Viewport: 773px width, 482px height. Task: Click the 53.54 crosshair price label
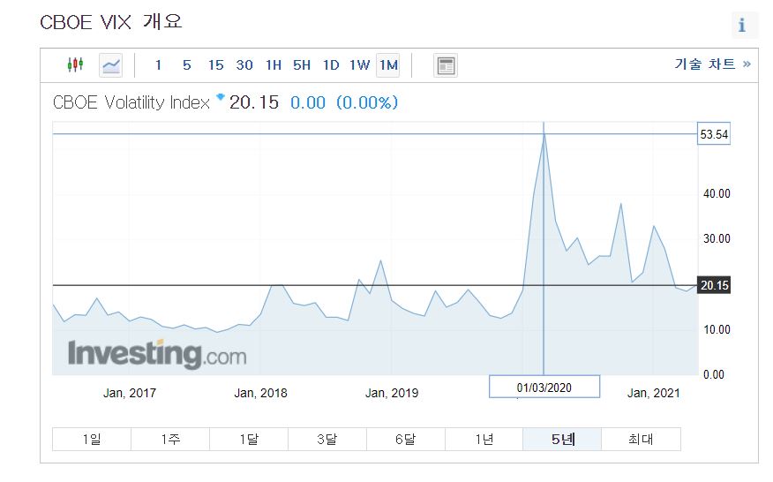point(714,134)
